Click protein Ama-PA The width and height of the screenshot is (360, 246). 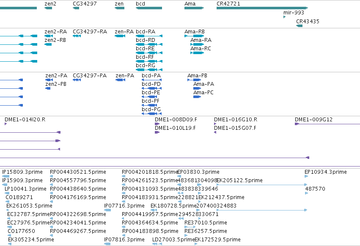point(197,88)
